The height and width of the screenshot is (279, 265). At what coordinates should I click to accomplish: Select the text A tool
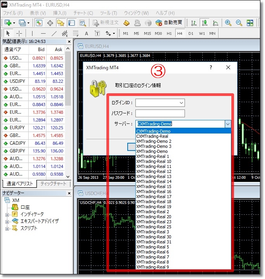tap(86, 33)
